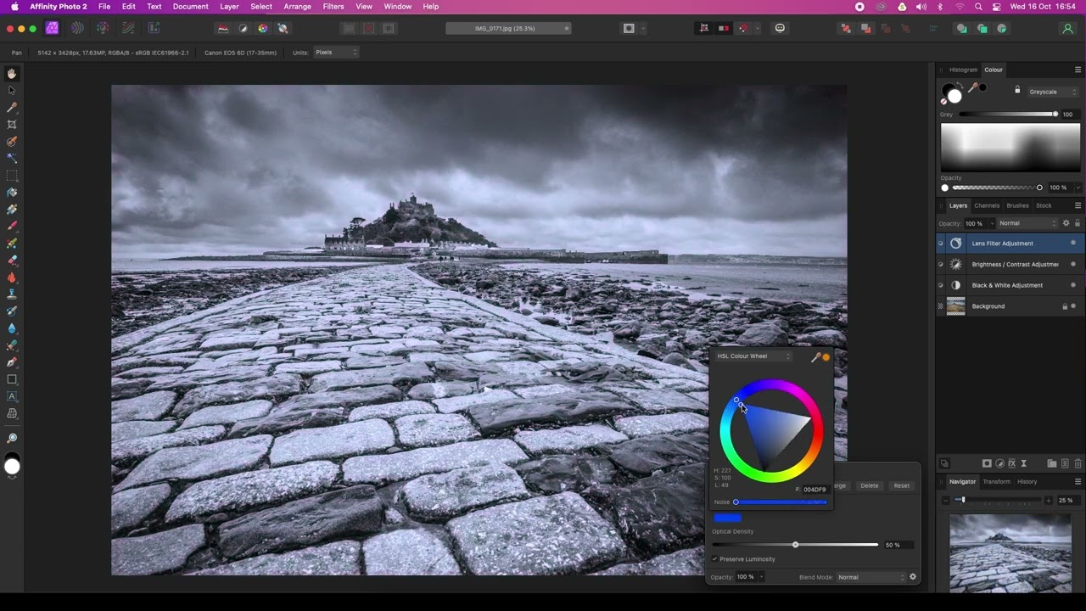Expand the Colour panel opacity dropdown arrow

pos(1078,188)
